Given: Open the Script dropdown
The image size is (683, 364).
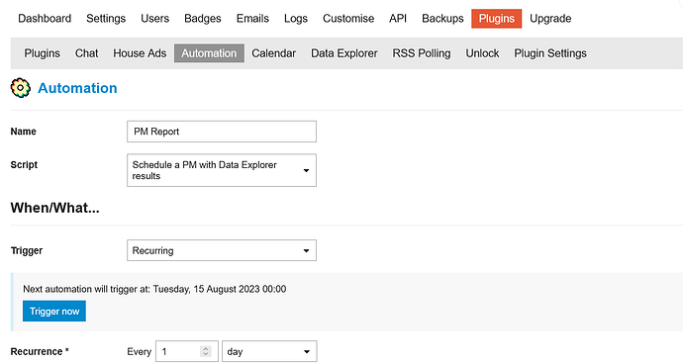Looking at the screenshot, I should click(x=222, y=170).
